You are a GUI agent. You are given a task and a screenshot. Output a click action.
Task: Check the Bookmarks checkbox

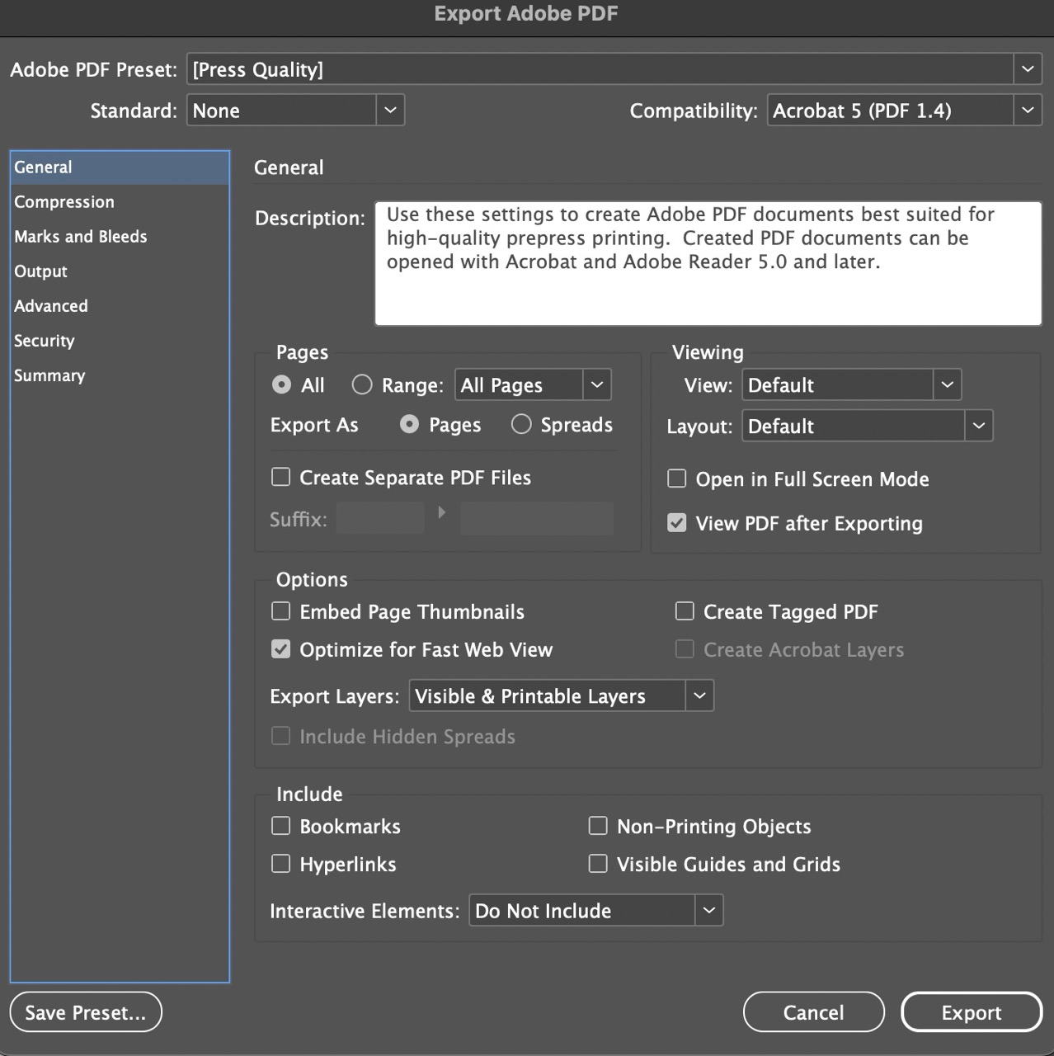(x=281, y=826)
